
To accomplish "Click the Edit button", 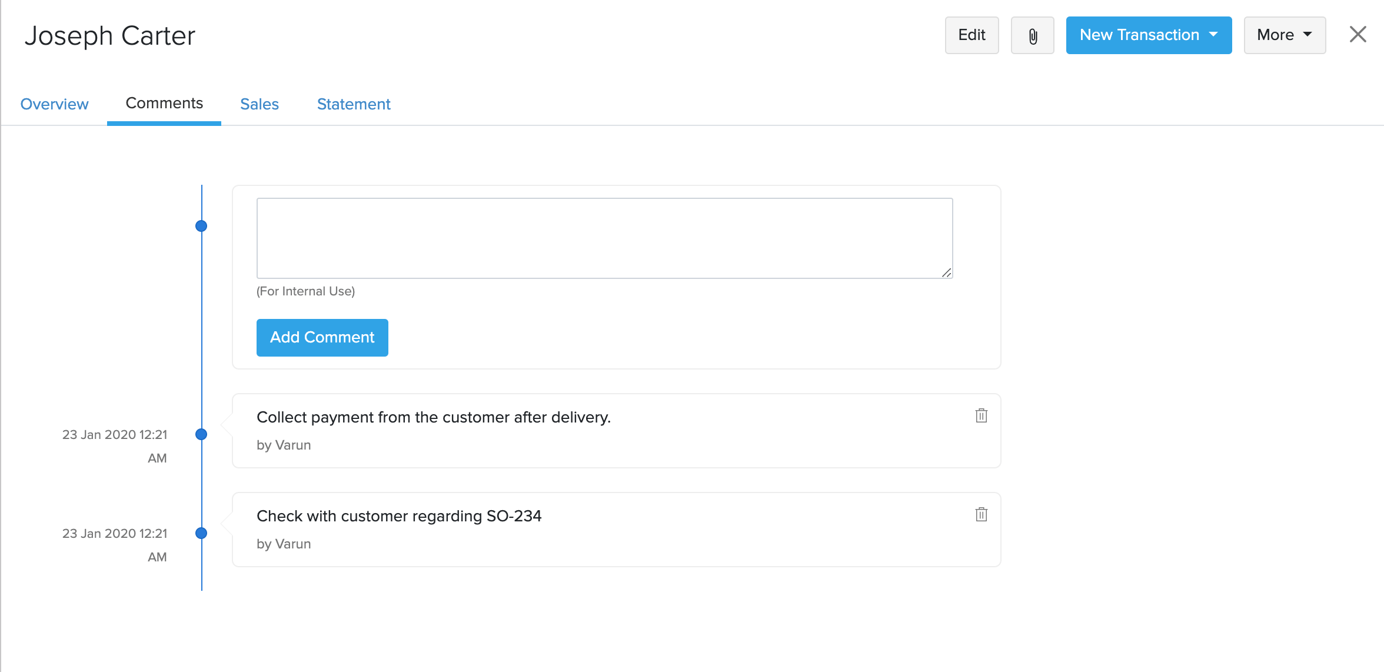I will point(971,35).
